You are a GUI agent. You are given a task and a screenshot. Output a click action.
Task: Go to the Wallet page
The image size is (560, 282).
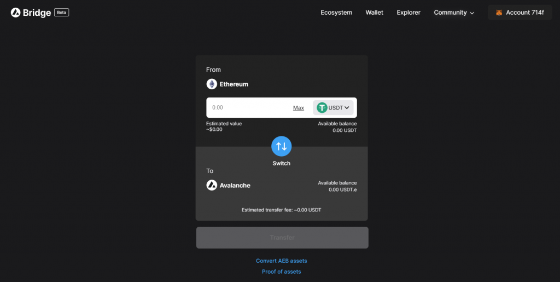[x=374, y=13]
